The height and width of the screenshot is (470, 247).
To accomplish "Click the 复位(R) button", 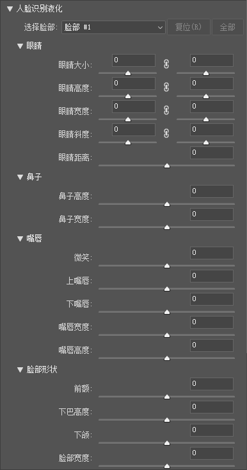I will [x=189, y=27].
